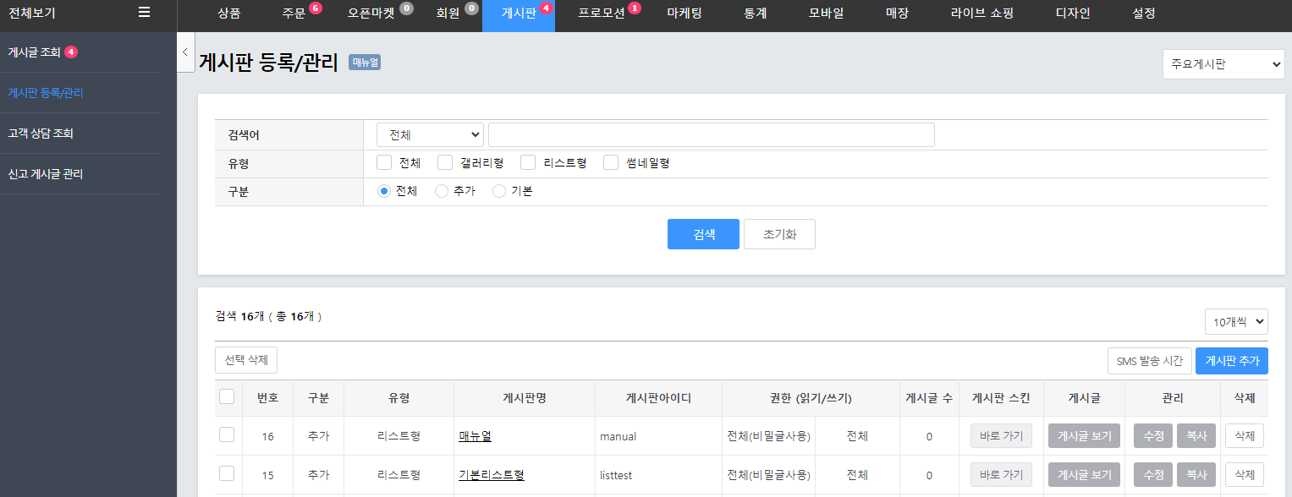The width and height of the screenshot is (1292, 497).
Task: Switch to the 주문 top menu
Action: [x=294, y=14]
